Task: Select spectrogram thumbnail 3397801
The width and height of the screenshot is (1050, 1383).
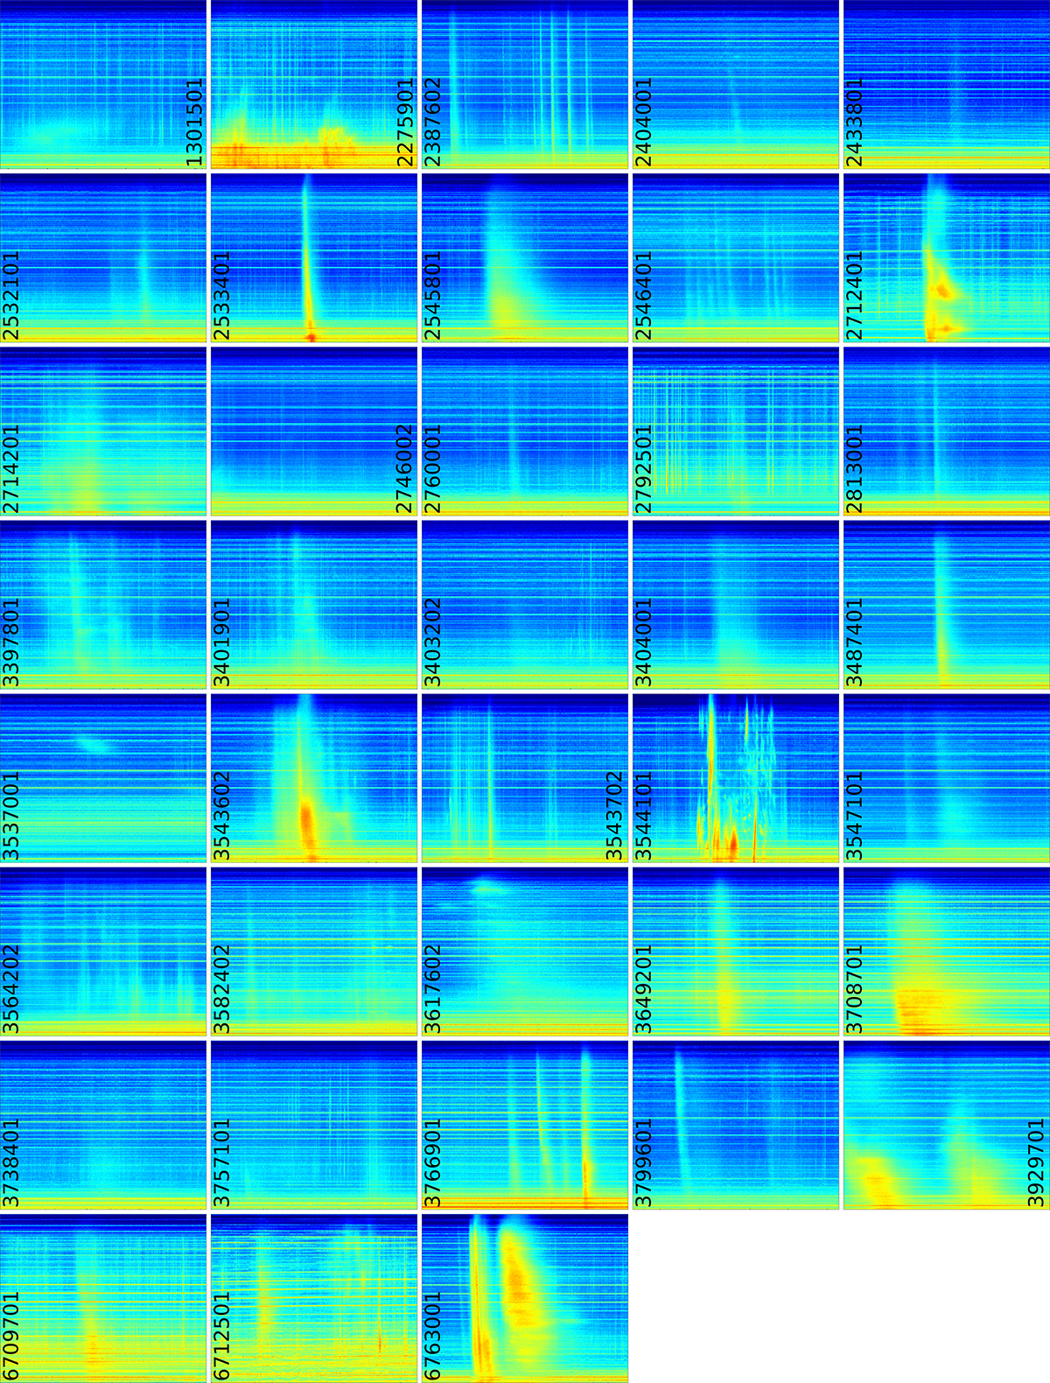Action: pos(103,604)
